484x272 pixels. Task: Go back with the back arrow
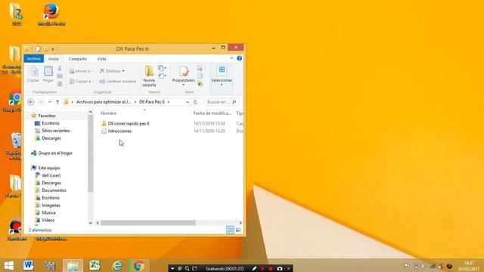tap(30, 102)
